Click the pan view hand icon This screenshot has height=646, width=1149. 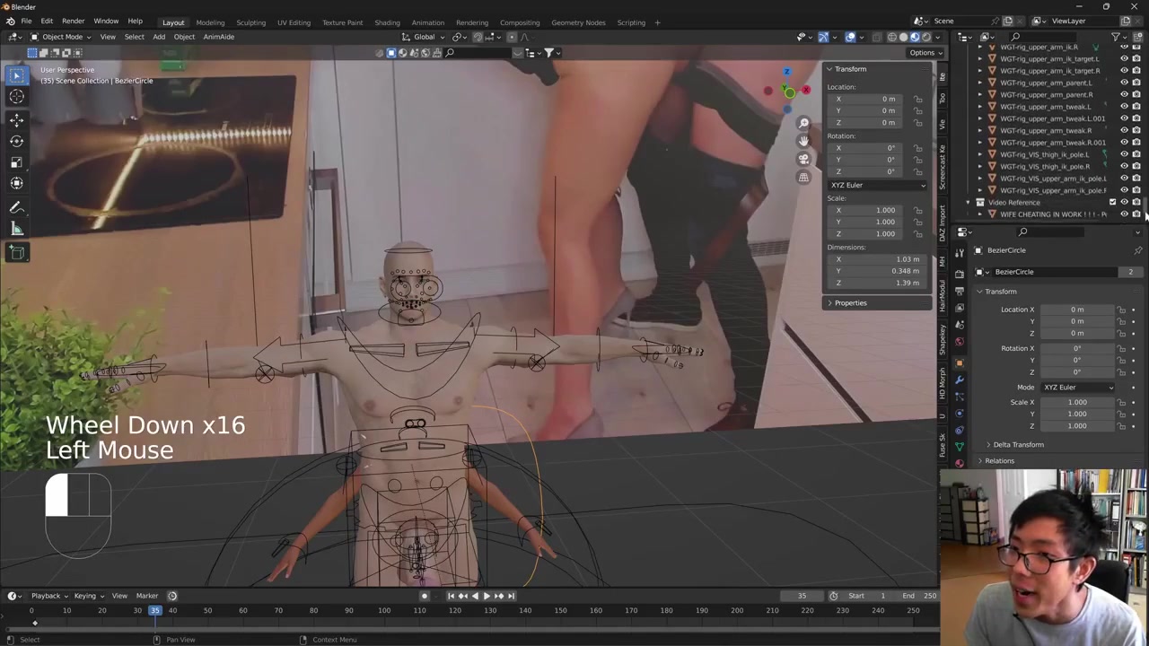[803, 140]
